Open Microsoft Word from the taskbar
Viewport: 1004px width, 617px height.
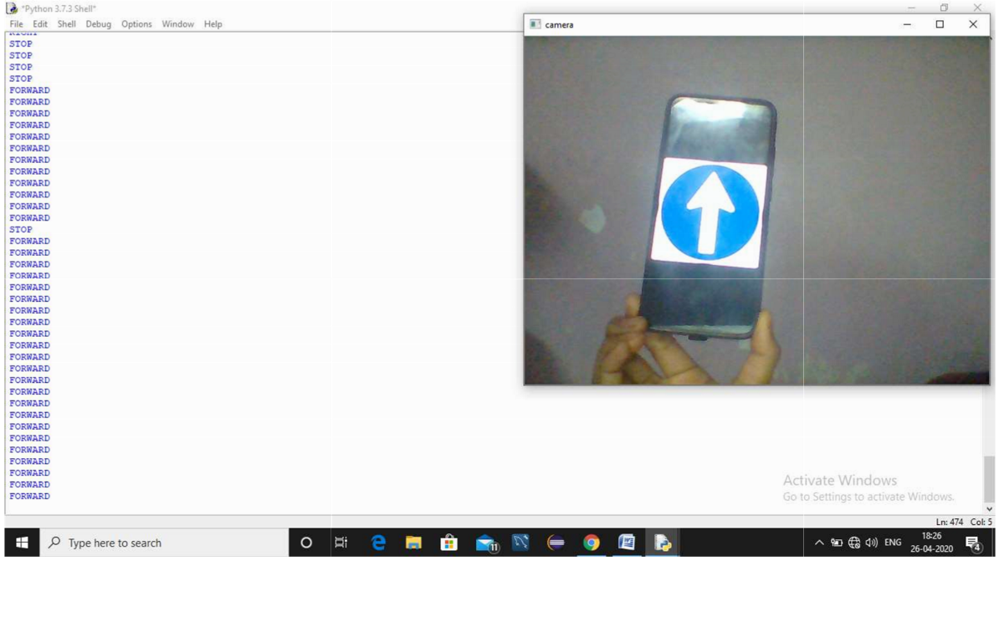[x=627, y=543]
